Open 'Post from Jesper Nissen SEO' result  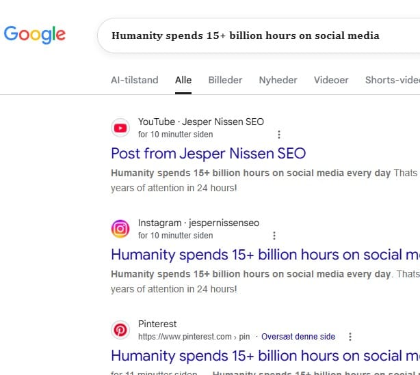pyautogui.click(x=209, y=154)
